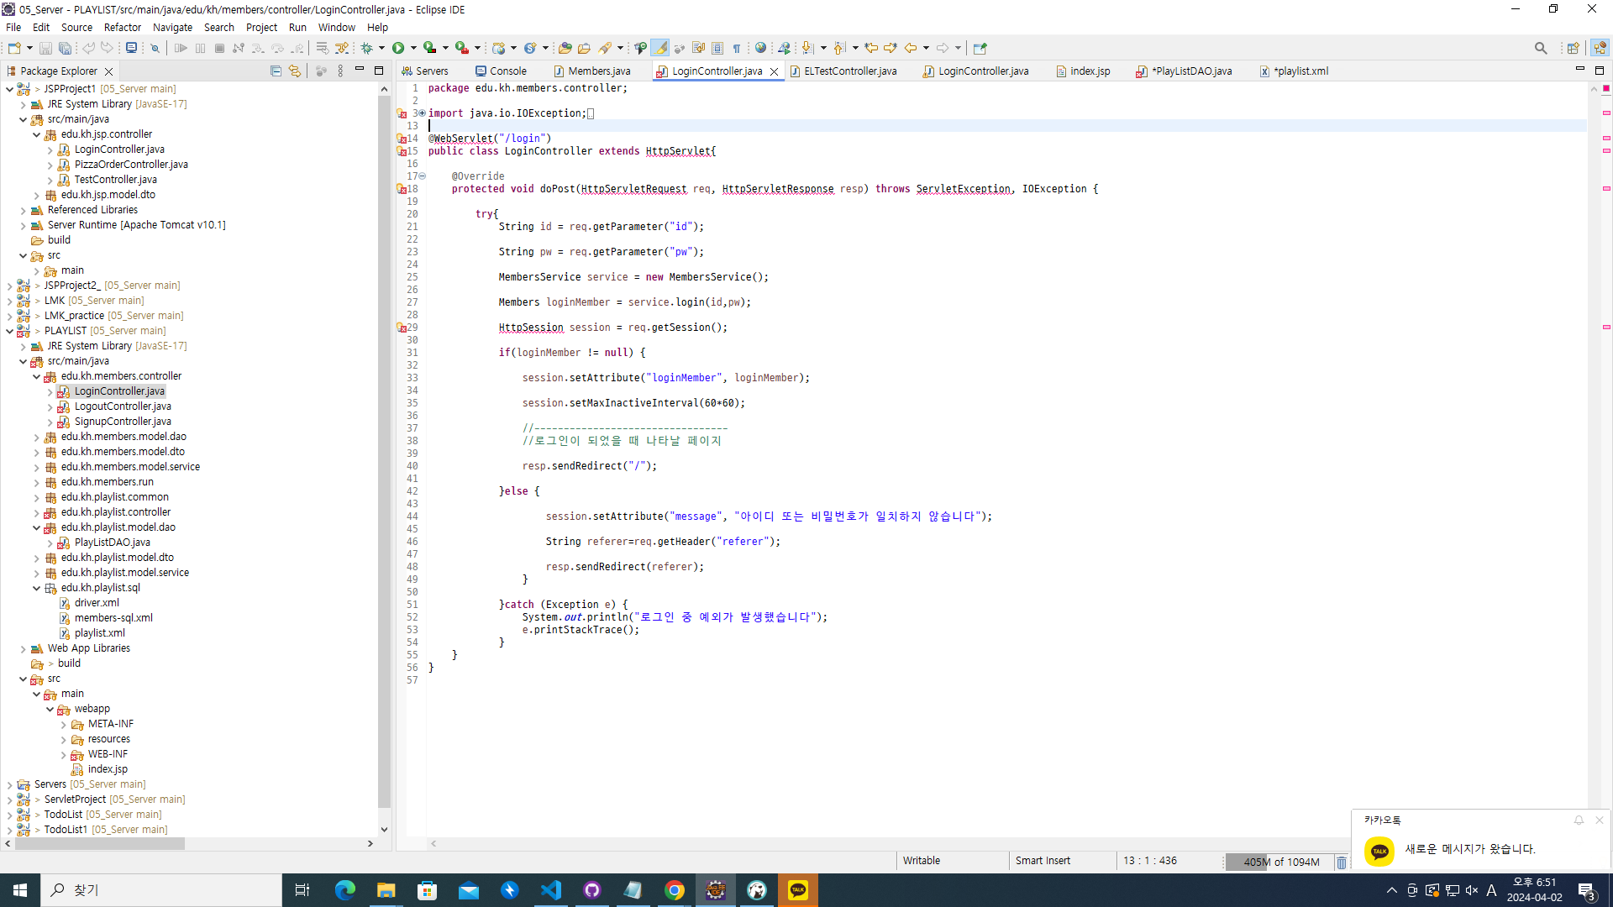Click the green Run button icon

pyautogui.click(x=398, y=48)
